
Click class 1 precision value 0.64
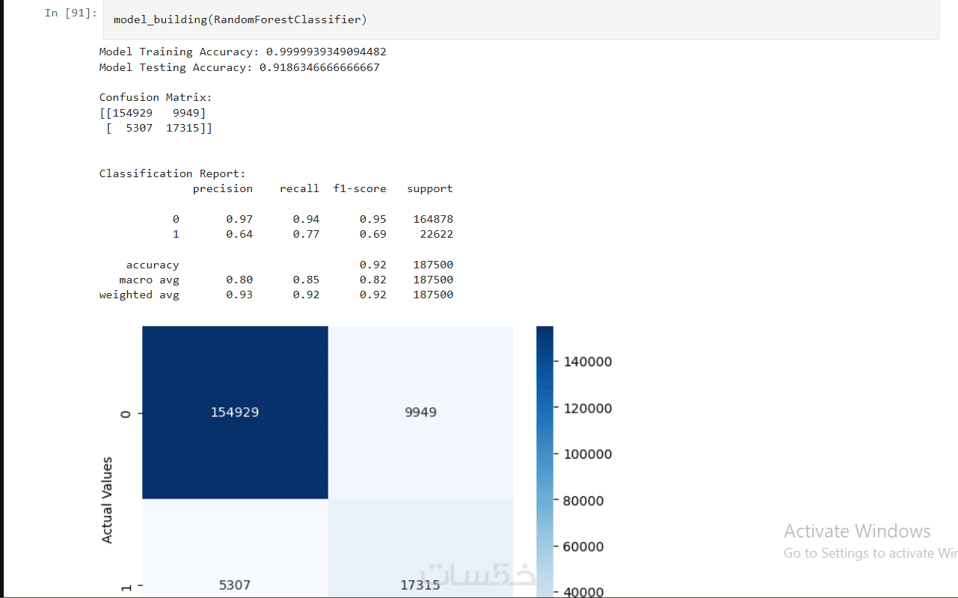point(239,234)
